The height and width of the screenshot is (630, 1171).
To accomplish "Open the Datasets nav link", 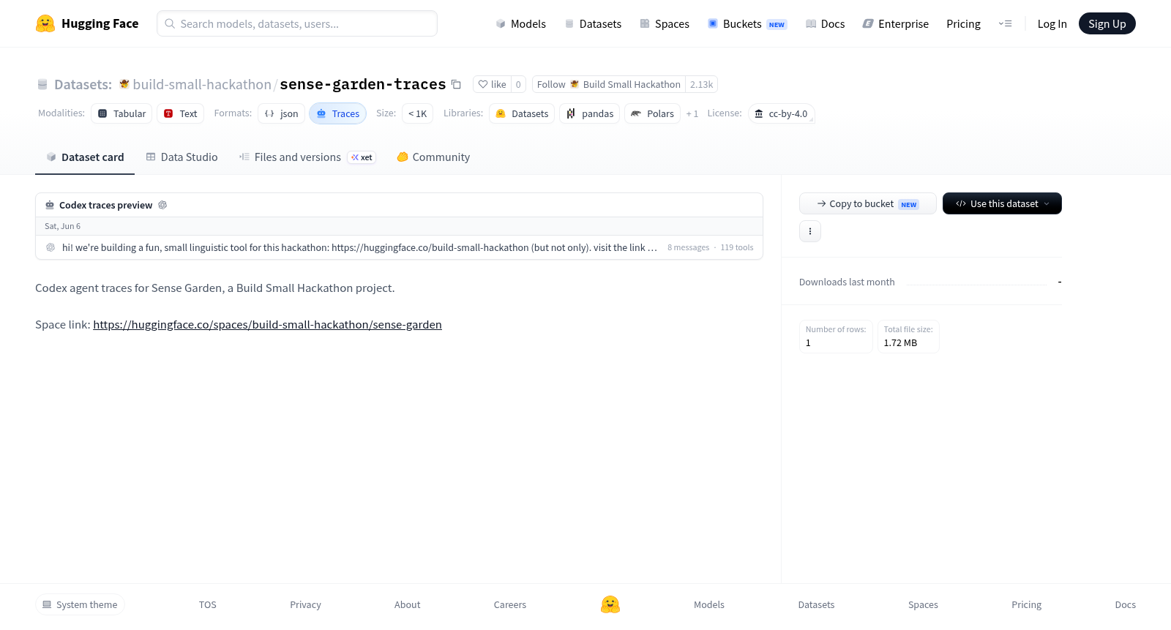I will [x=593, y=23].
